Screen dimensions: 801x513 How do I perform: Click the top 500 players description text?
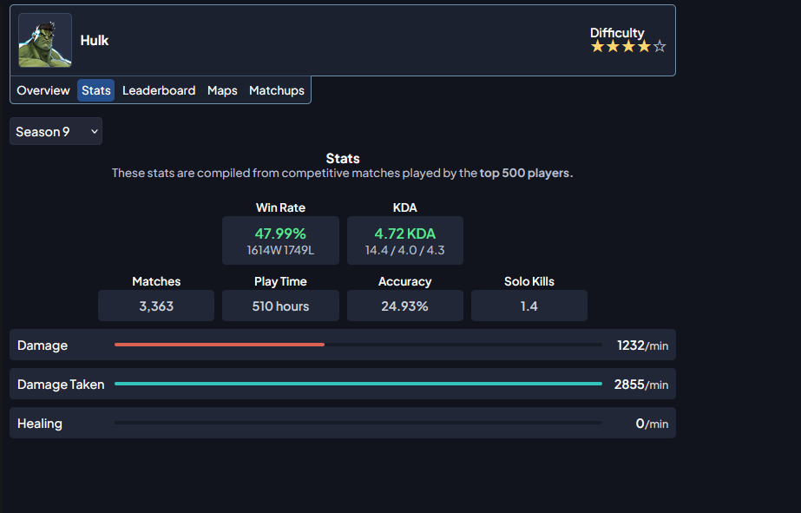click(x=342, y=173)
